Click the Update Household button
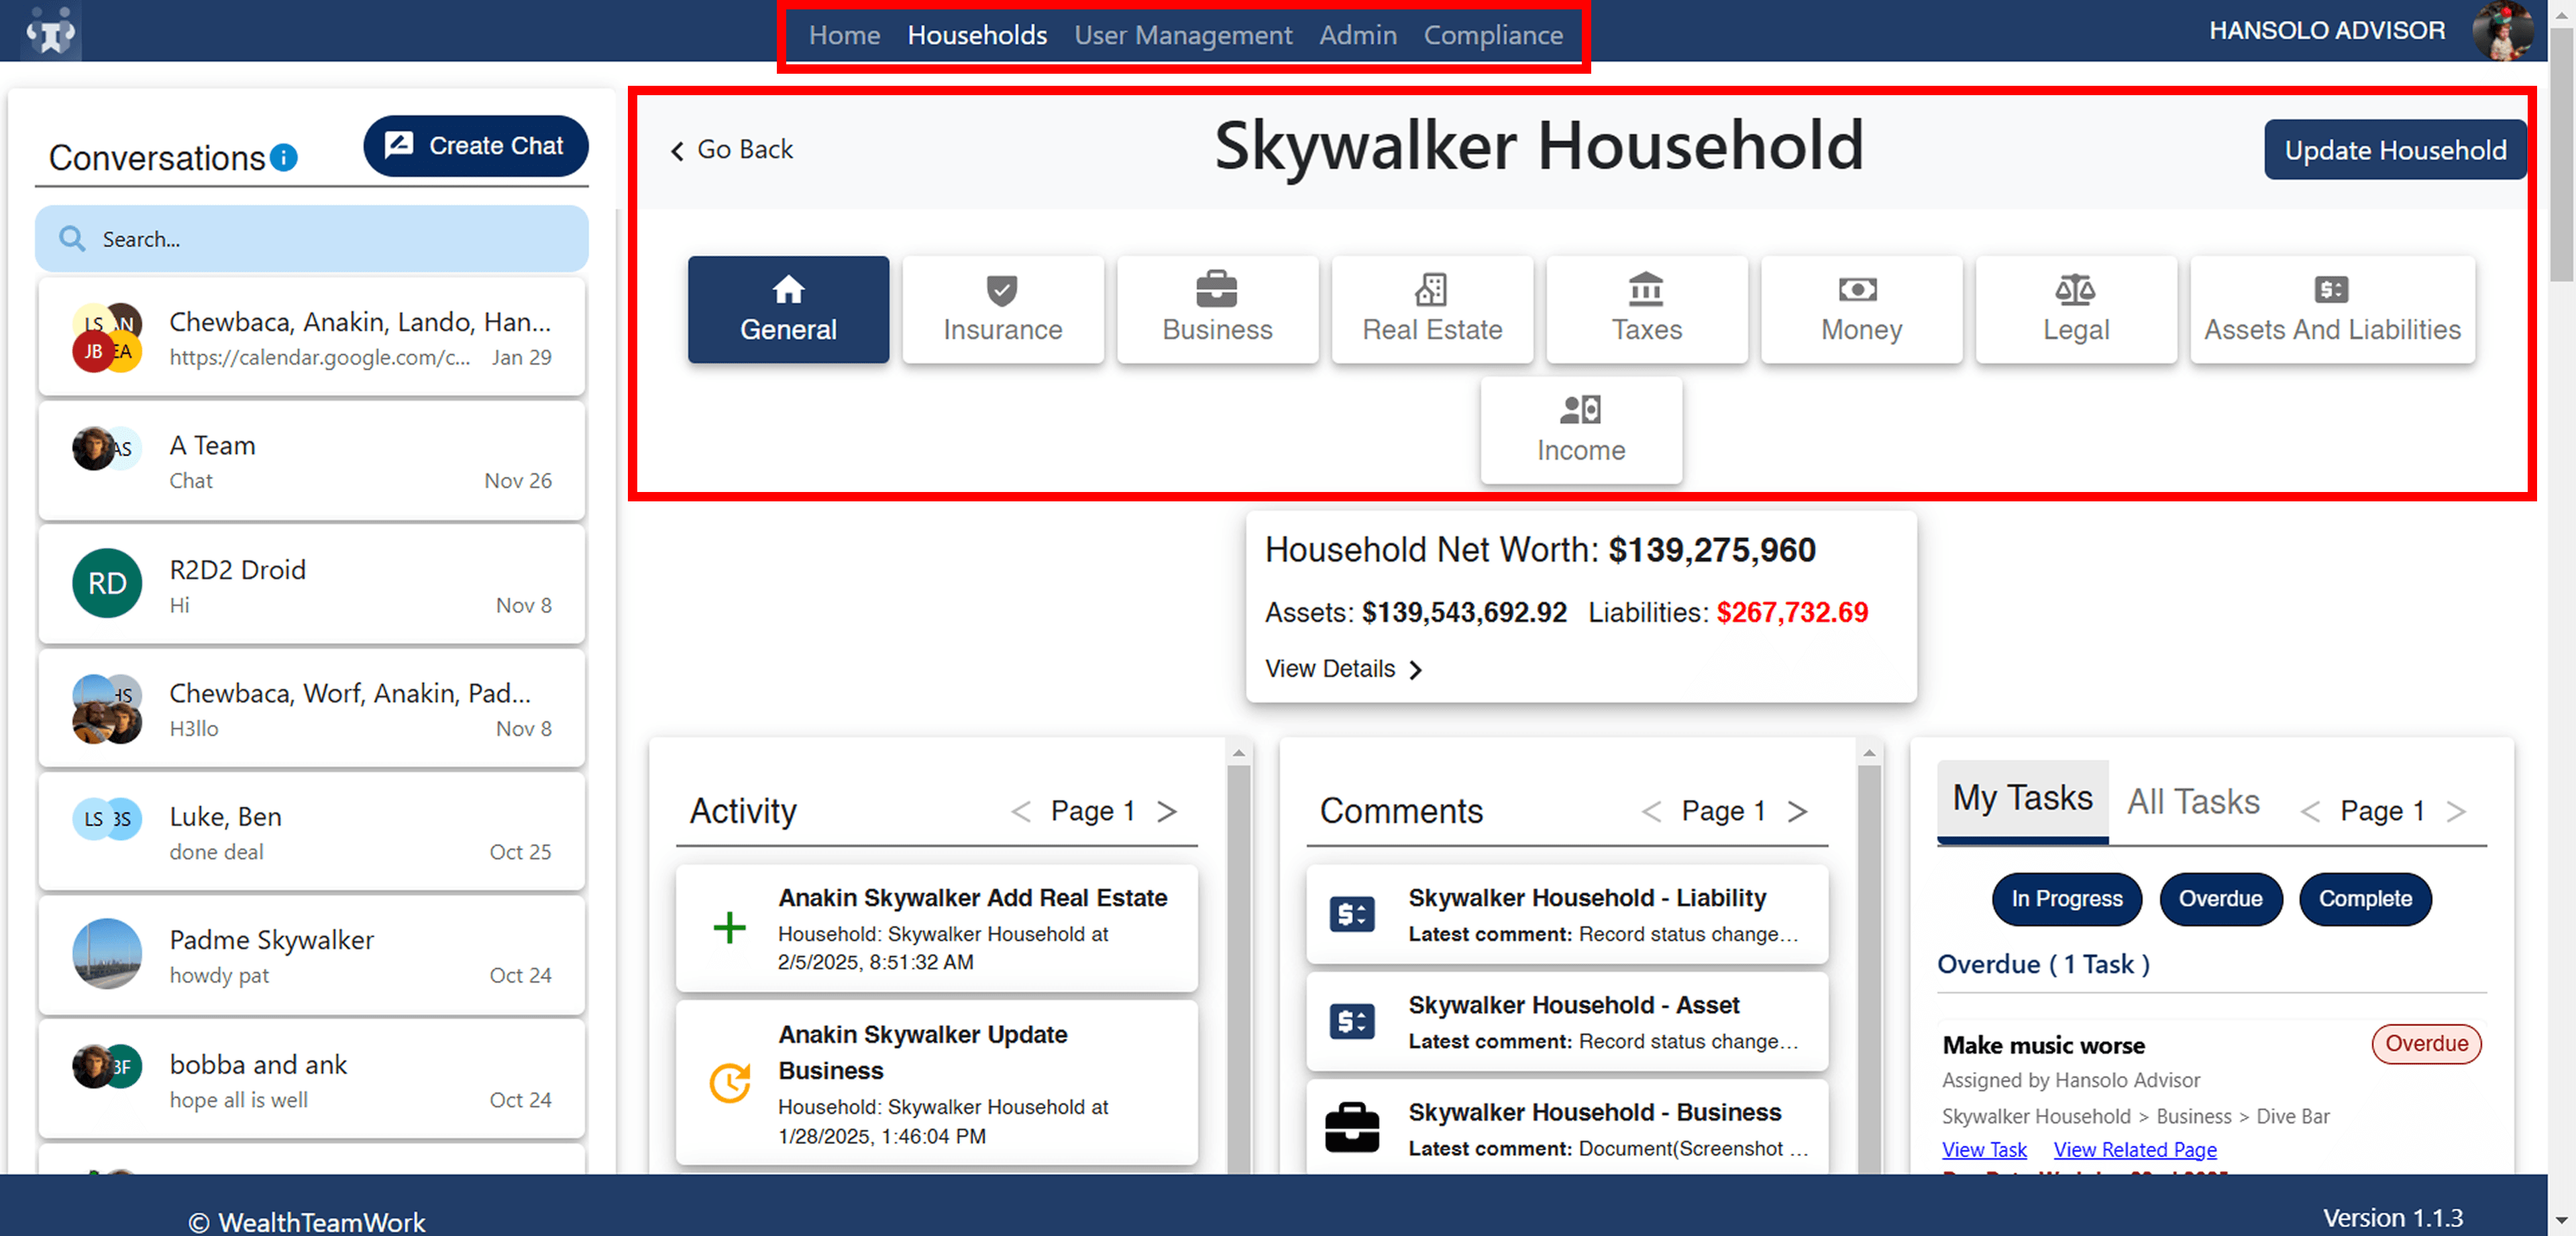The width and height of the screenshot is (2576, 1236). (2395, 150)
